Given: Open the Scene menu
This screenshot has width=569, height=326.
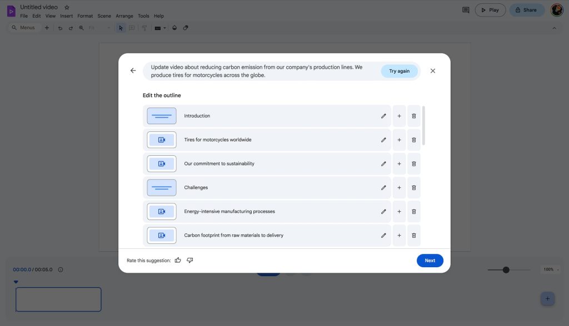Looking at the screenshot, I should (104, 16).
